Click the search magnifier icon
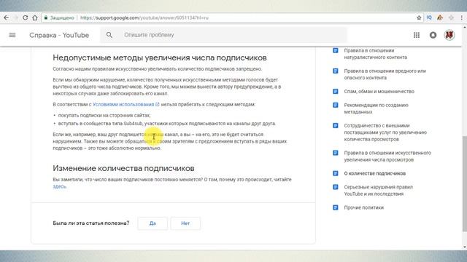 [109, 35]
